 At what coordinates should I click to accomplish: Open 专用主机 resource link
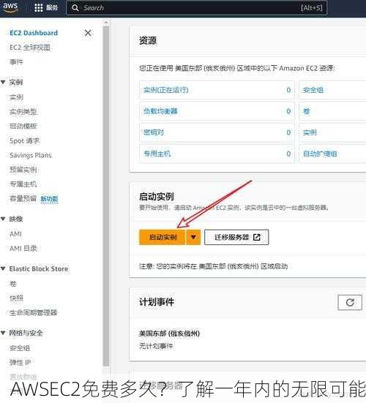click(157, 154)
